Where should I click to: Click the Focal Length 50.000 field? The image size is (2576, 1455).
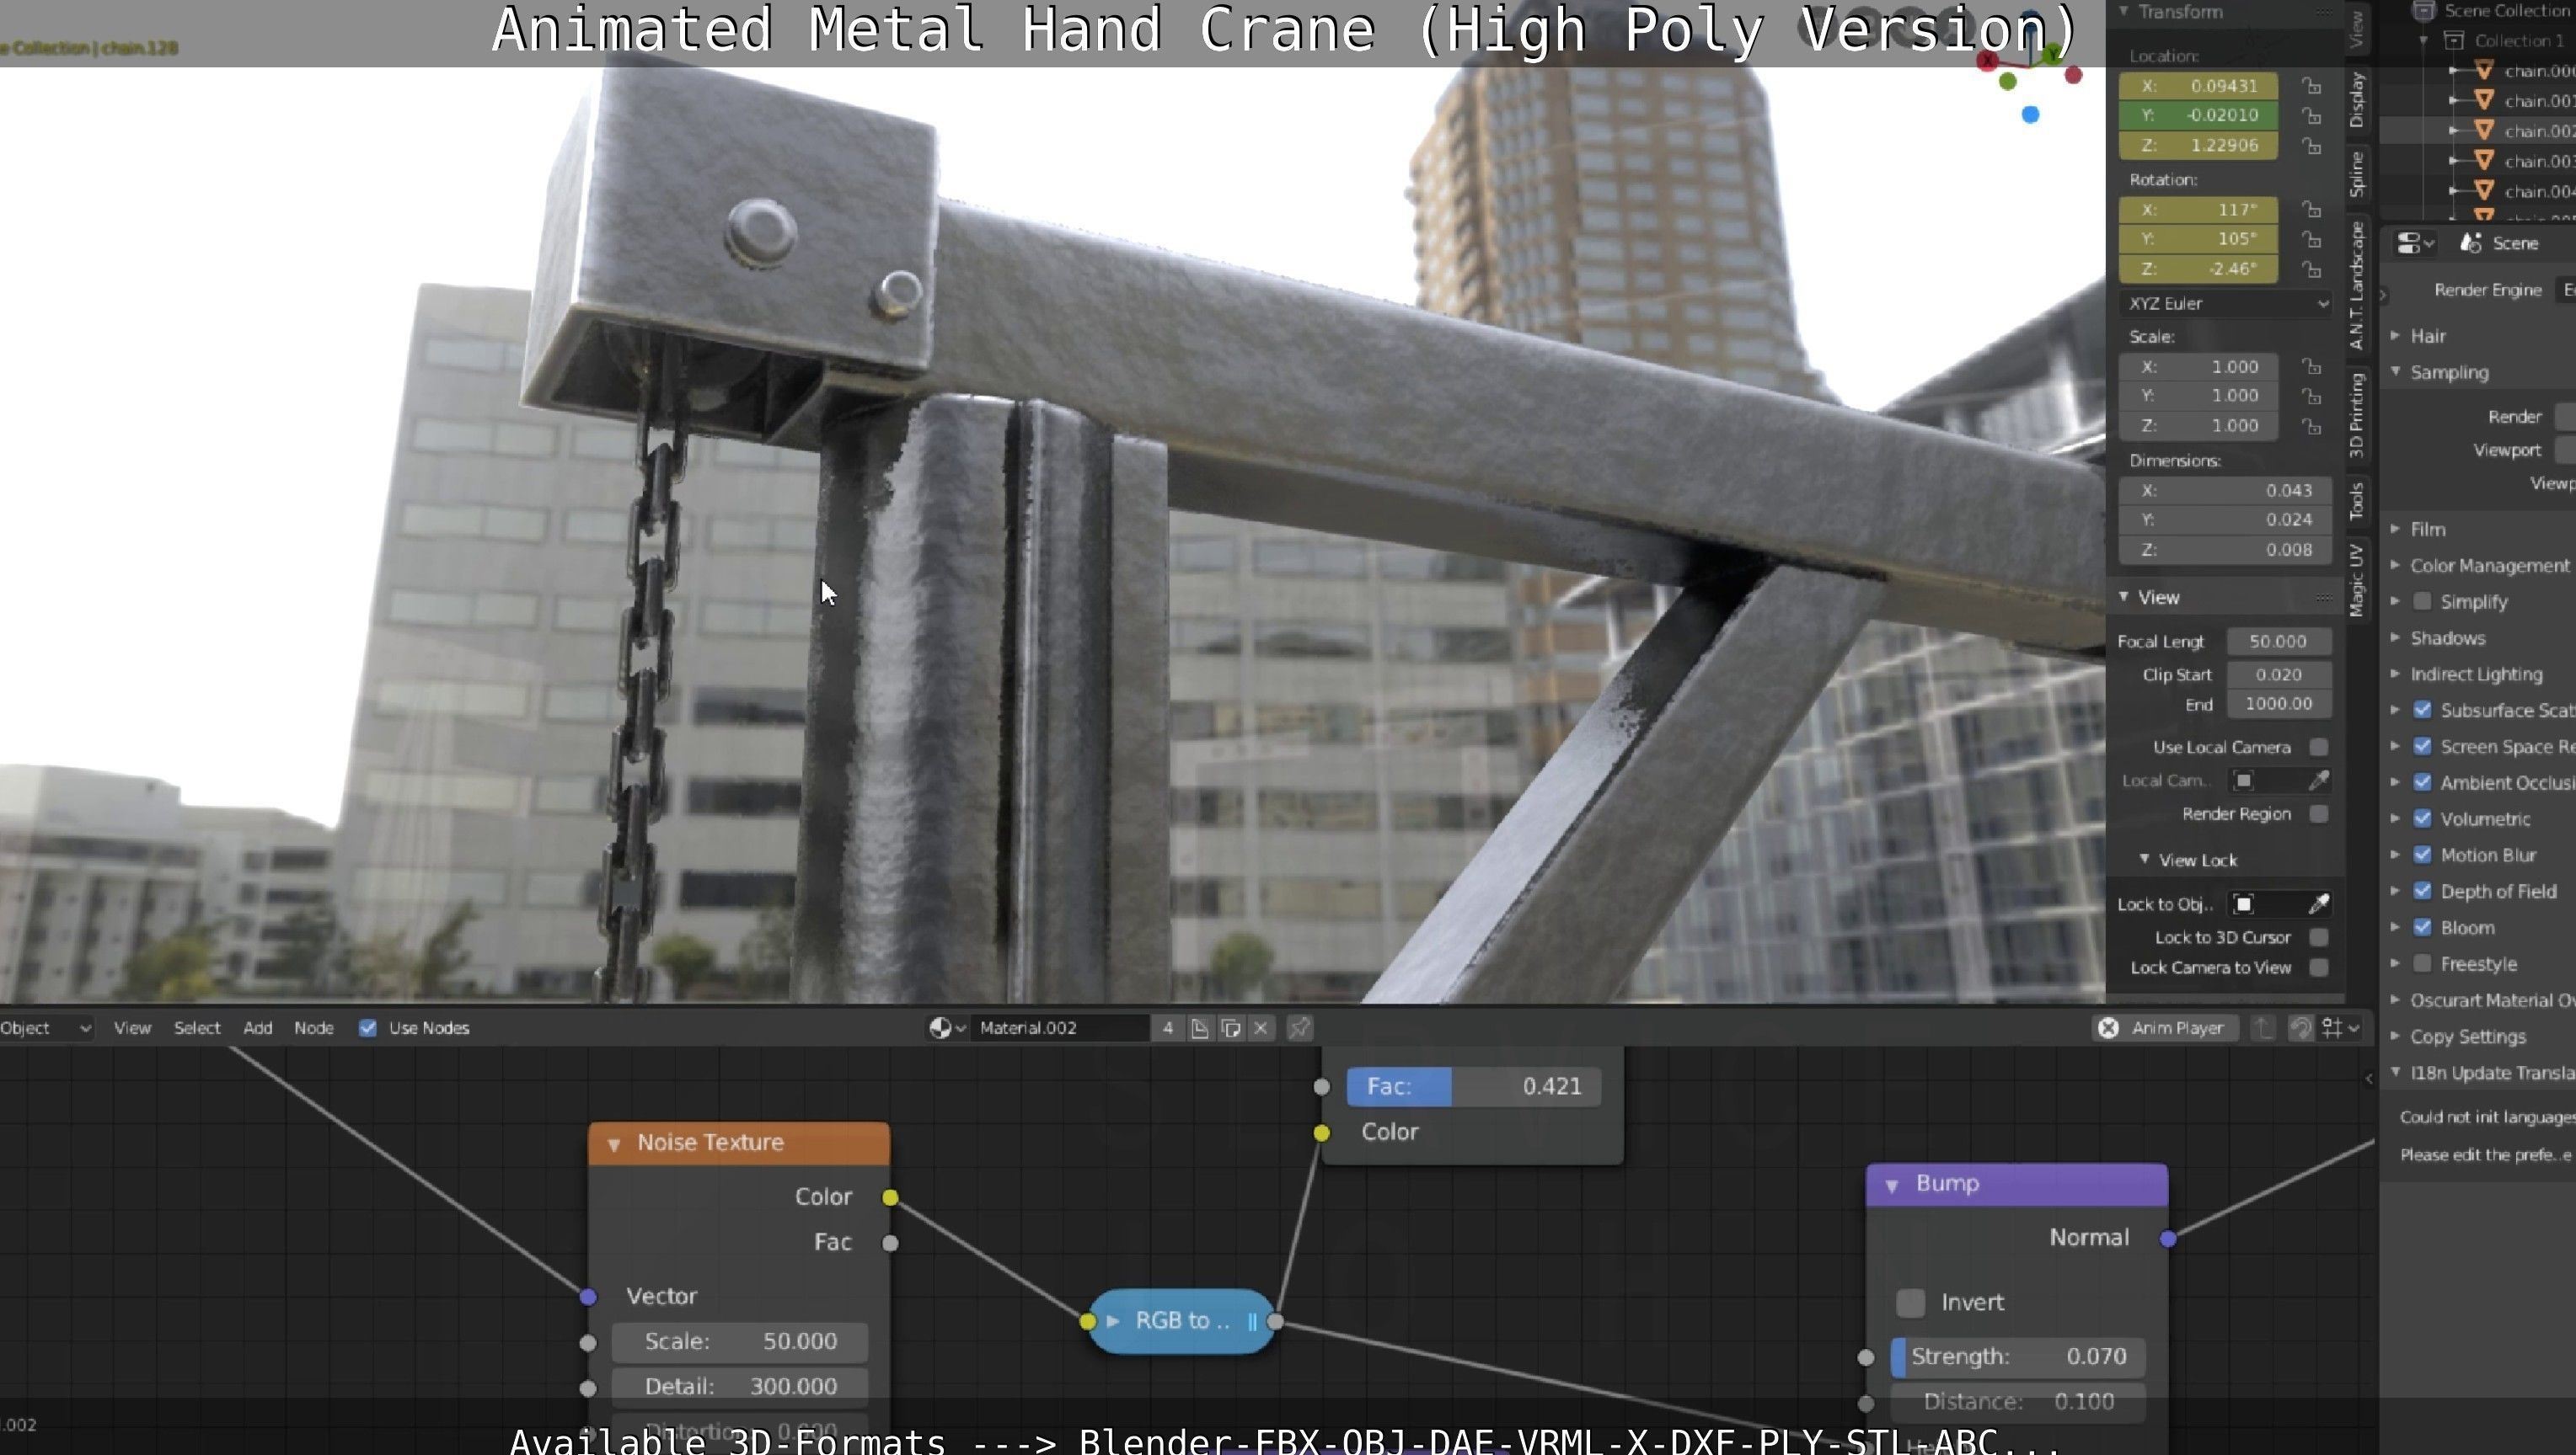click(x=2279, y=642)
